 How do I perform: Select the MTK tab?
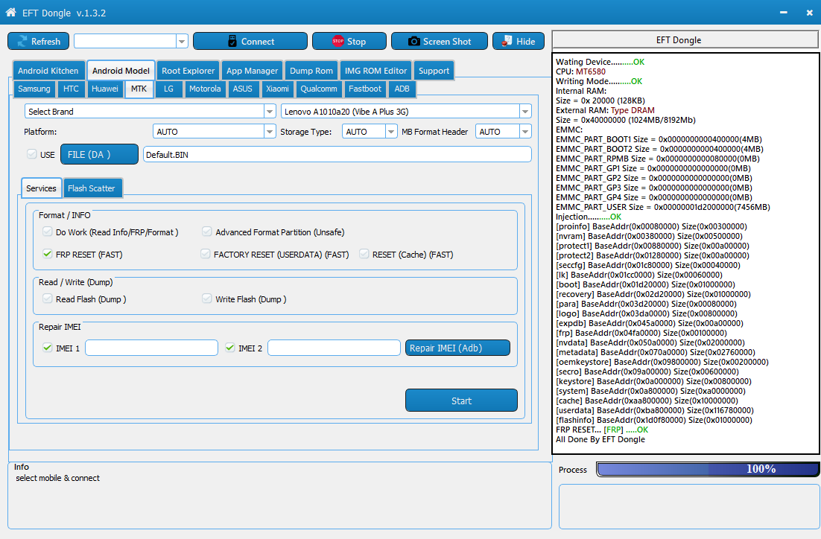click(139, 89)
